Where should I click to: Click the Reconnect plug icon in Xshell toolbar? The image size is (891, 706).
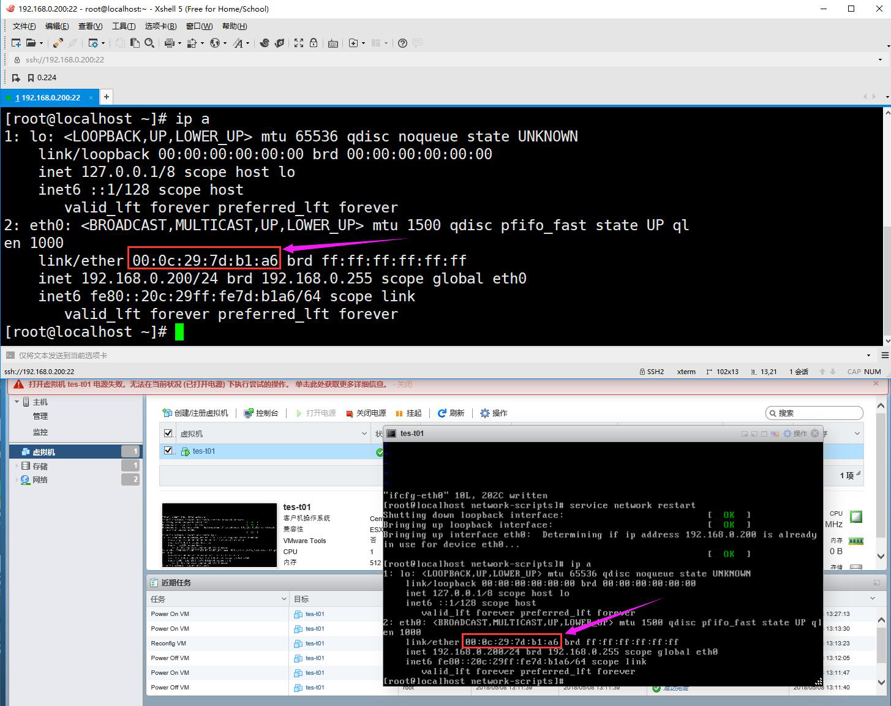coord(58,43)
